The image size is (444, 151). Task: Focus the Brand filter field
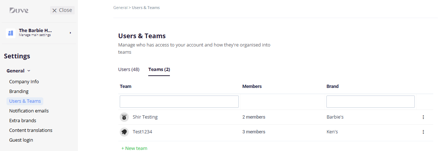pyautogui.click(x=370, y=102)
